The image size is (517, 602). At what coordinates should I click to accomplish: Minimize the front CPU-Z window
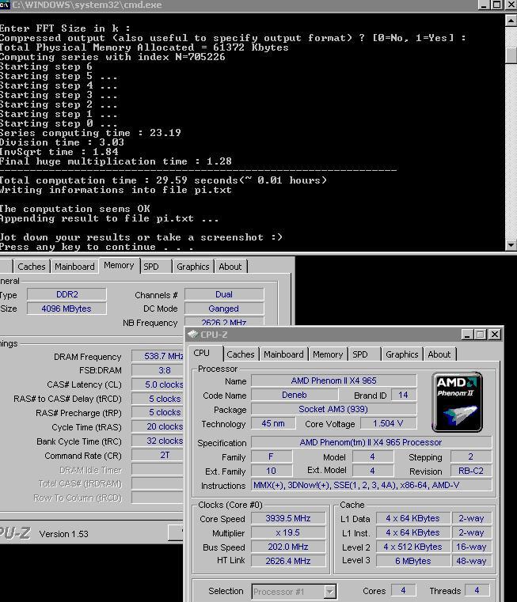(x=467, y=335)
